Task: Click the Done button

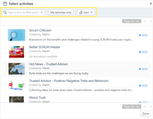Action: pos(146,113)
